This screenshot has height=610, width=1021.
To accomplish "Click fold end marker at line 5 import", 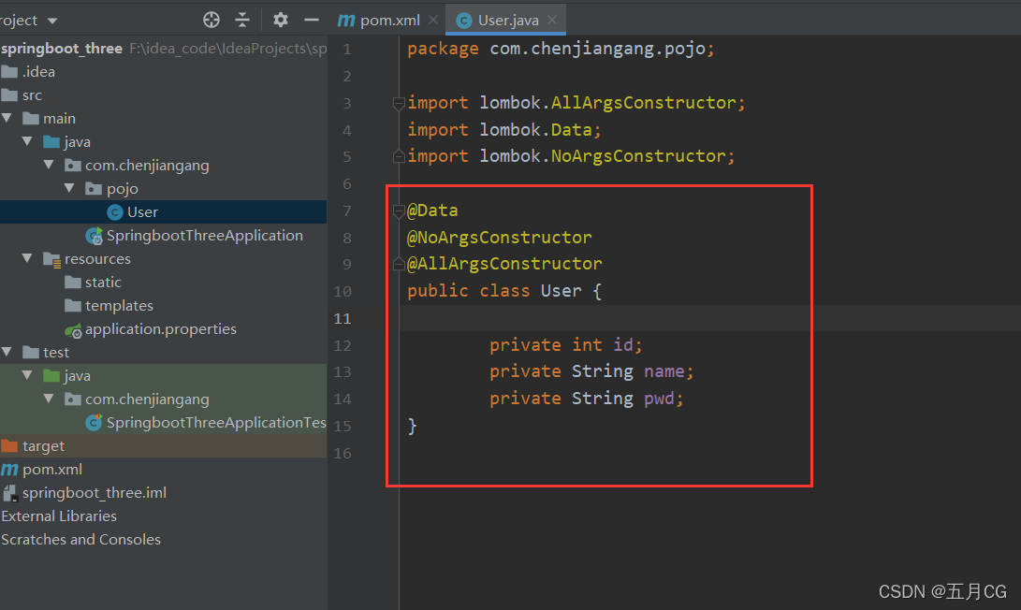I will (399, 156).
